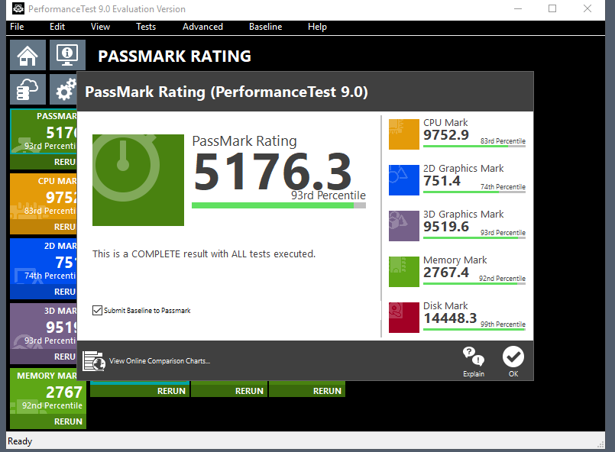Image resolution: width=615 pixels, height=452 pixels.
Task: Open the System Information monitor icon
Action: [67, 55]
